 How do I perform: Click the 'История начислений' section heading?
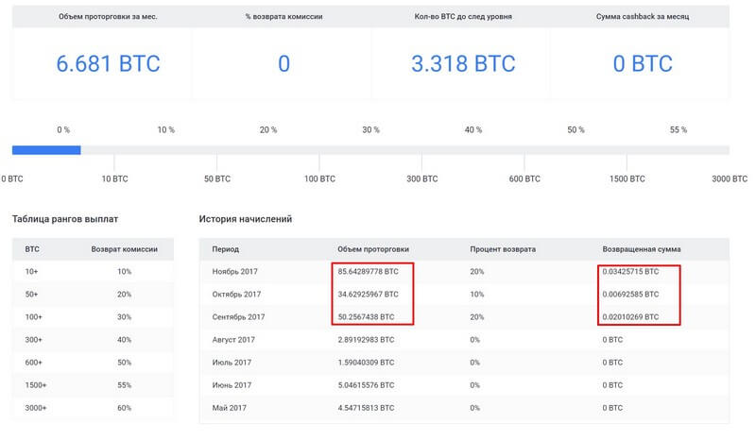tap(245, 219)
